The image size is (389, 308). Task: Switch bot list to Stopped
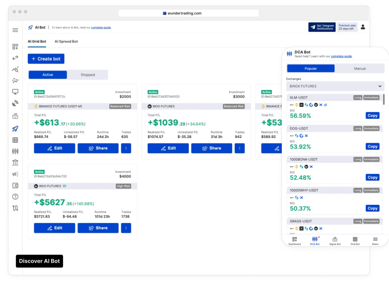tap(88, 75)
